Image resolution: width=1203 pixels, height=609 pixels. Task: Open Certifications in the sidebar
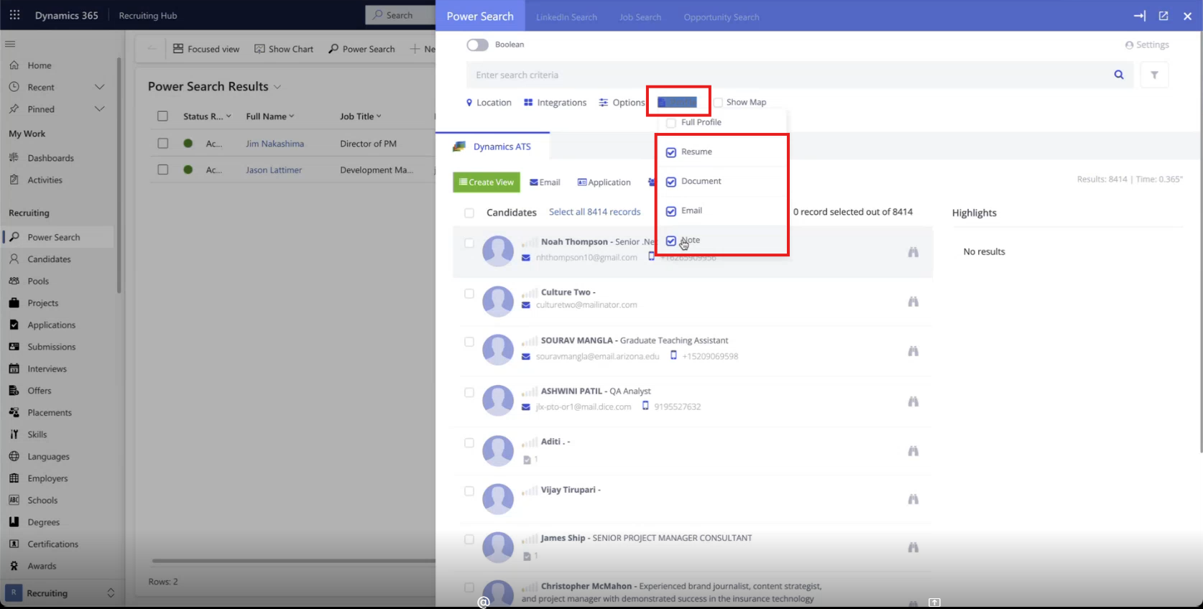tap(52, 544)
